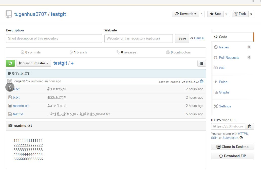Open commit message 添加文件a.txt for readme.txt
Image resolution: width=261 pixels, height=170 pixels.
pyautogui.click(x=57, y=106)
